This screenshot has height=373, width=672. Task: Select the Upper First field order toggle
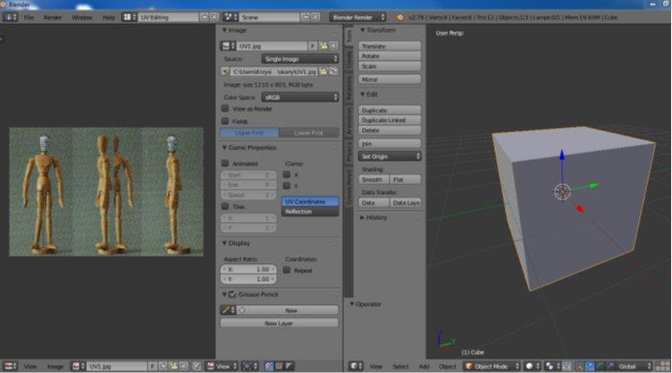pos(249,133)
